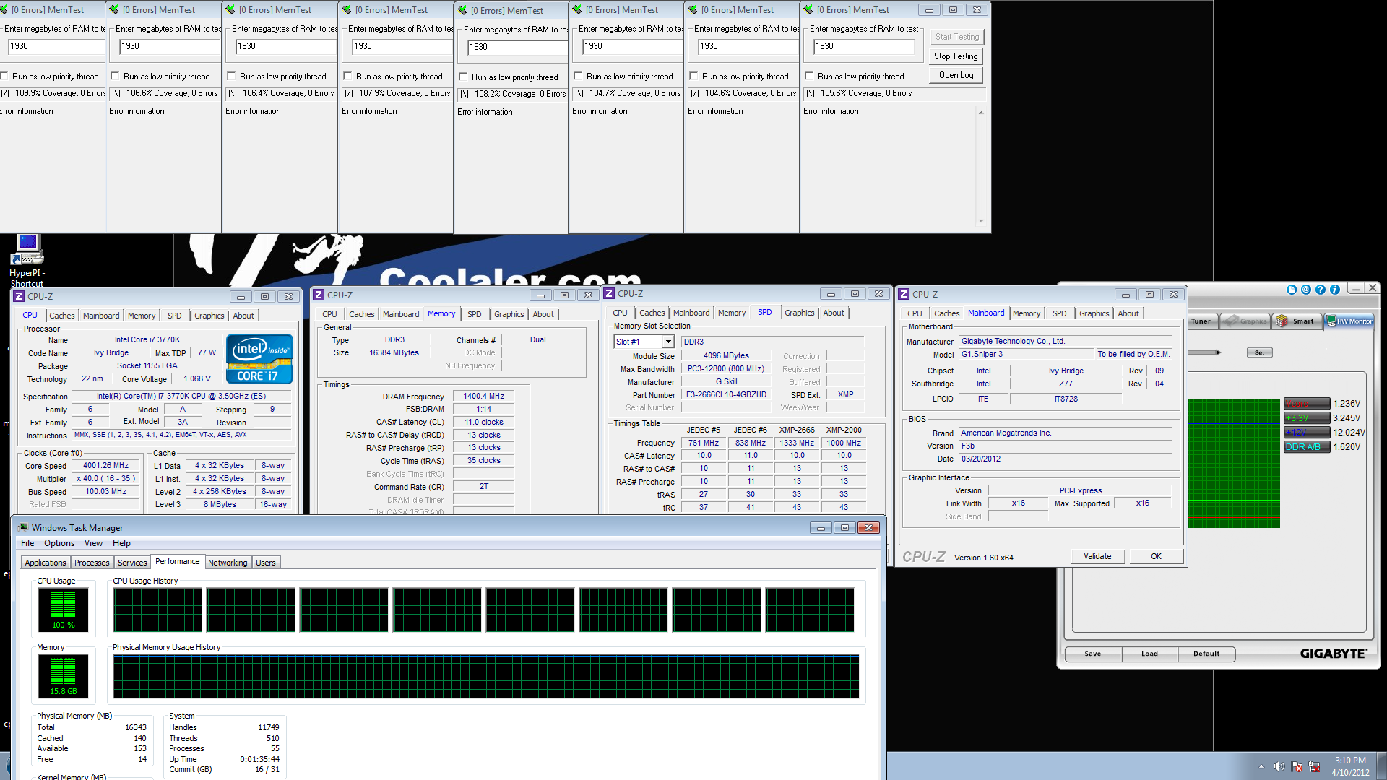Open the View menu in Task Manager
This screenshot has height=780, width=1387.
click(x=93, y=543)
